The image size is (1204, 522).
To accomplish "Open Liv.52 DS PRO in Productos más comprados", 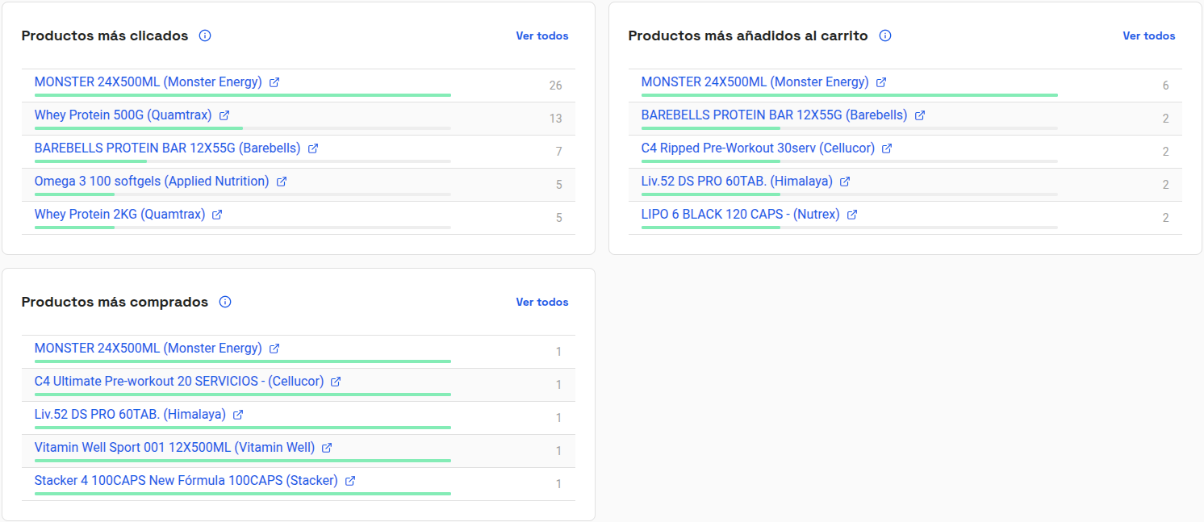I will [131, 414].
